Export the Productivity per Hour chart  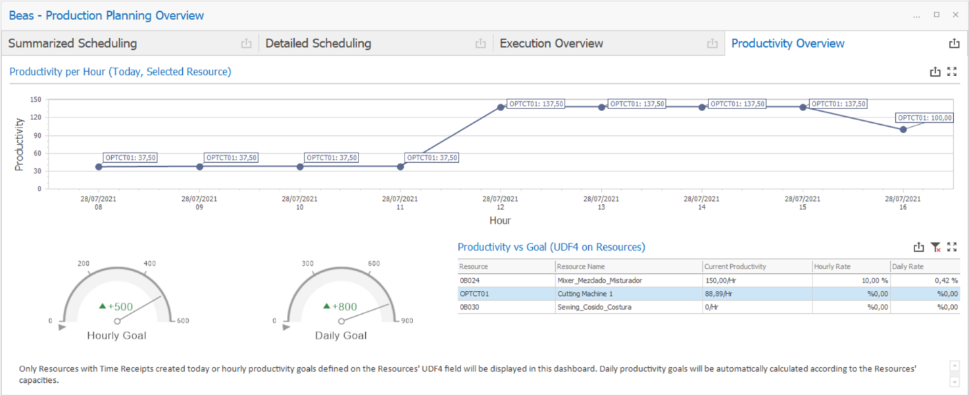(x=935, y=72)
